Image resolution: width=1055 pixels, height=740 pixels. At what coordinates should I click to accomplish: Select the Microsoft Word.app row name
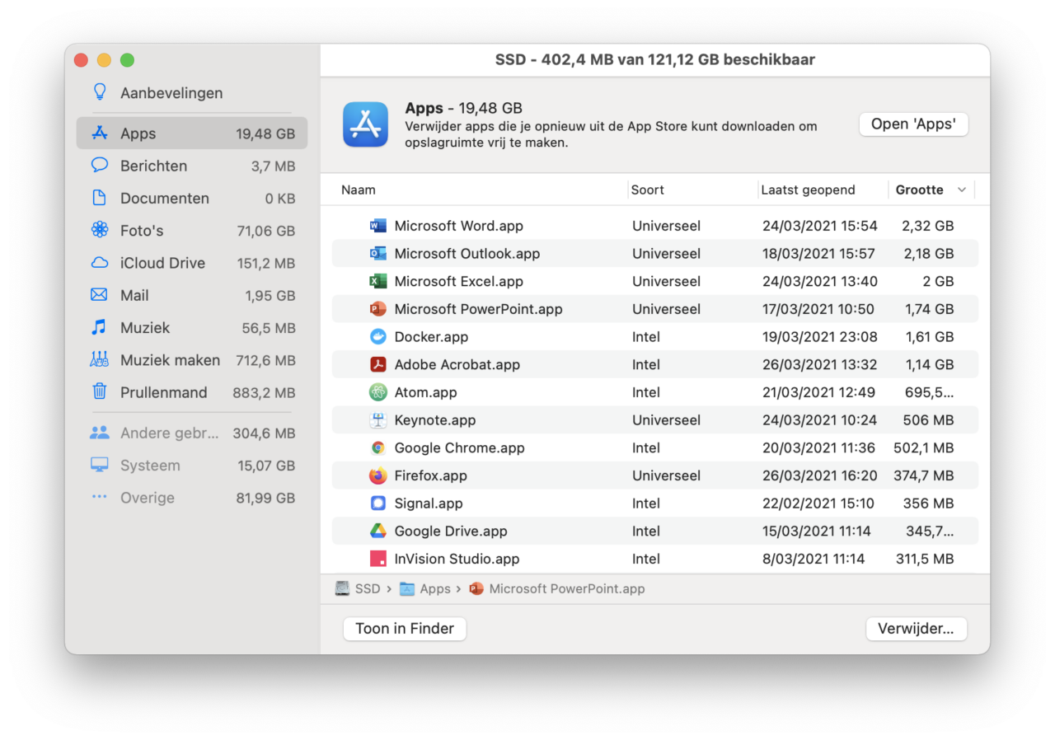click(458, 226)
